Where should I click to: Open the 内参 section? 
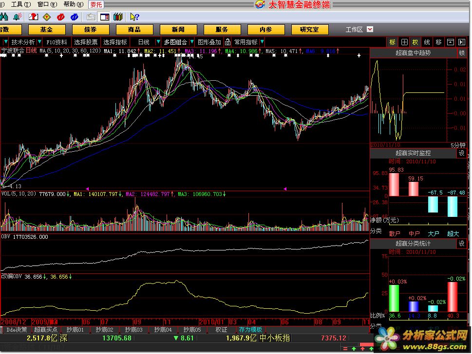[x=266, y=30]
